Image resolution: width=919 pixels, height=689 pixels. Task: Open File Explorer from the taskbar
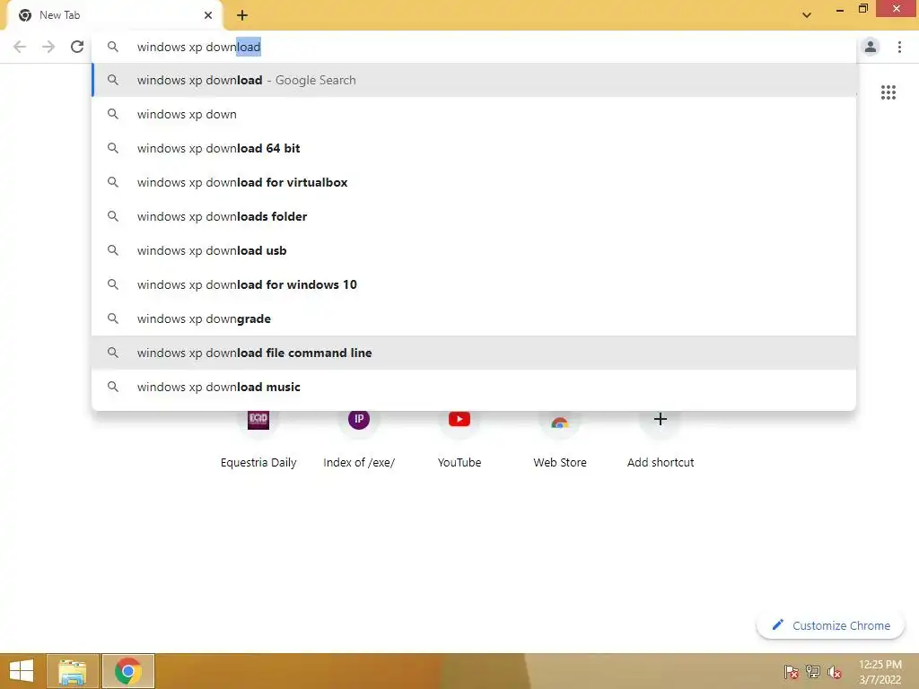point(72,671)
